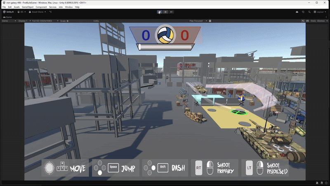Click the joystick icon beside MOVE
This screenshot has width=330, height=186.
pos(49,168)
